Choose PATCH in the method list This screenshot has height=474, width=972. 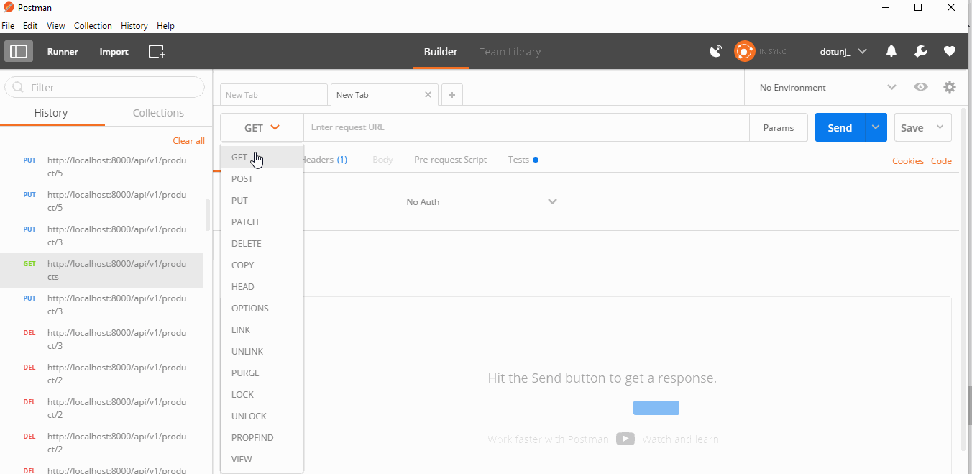[x=262, y=222]
